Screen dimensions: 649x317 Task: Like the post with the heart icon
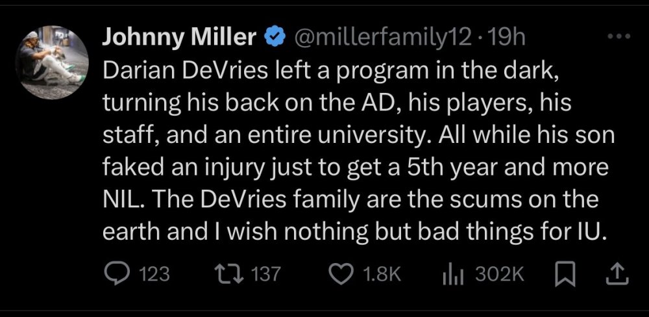(342, 274)
